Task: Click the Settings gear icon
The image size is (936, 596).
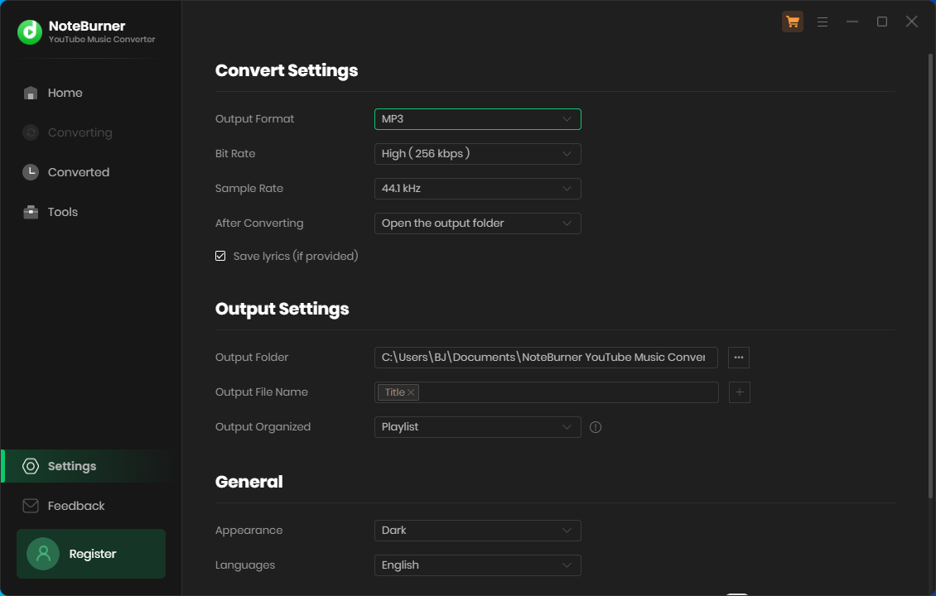Action: tap(31, 466)
